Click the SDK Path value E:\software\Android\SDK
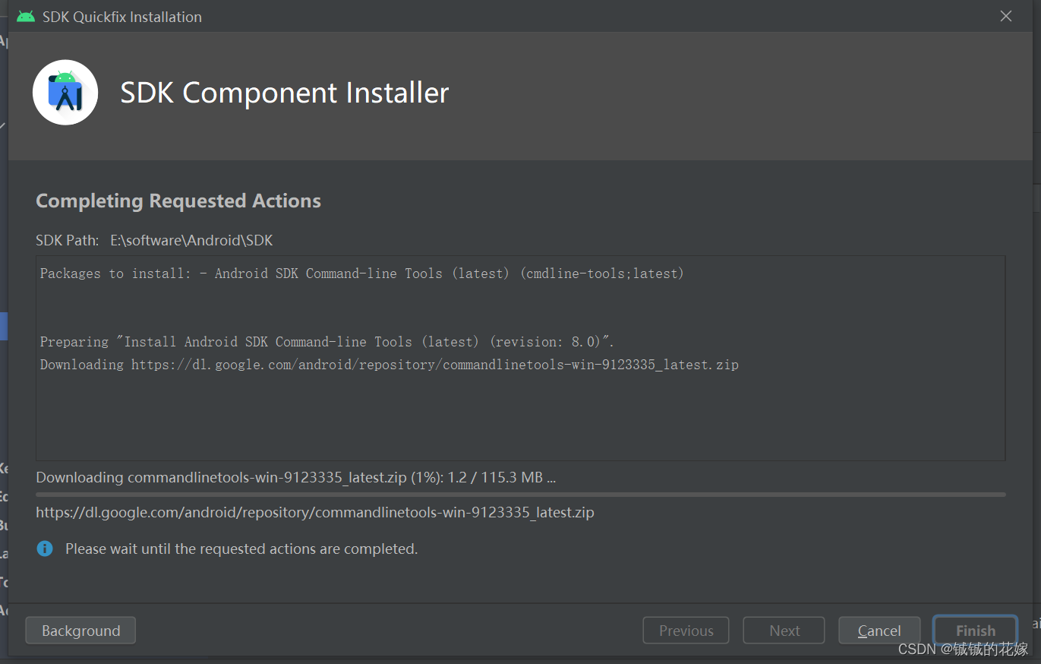Image resolution: width=1041 pixels, height=664 pixels. coord(191,241)
